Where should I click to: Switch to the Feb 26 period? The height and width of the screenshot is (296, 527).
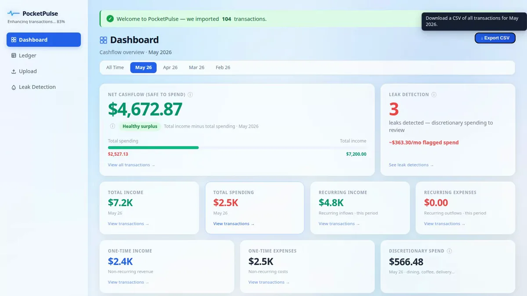tap(223, 68)
